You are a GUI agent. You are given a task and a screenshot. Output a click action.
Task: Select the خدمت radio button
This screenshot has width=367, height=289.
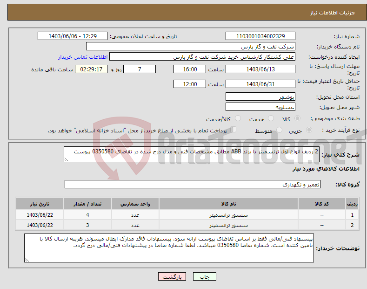click(271, 118)
